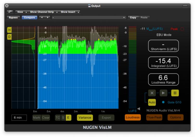Toggle the Auto measurement mode
This screenshot has width=195, height=137.
[x=152, y=102]
